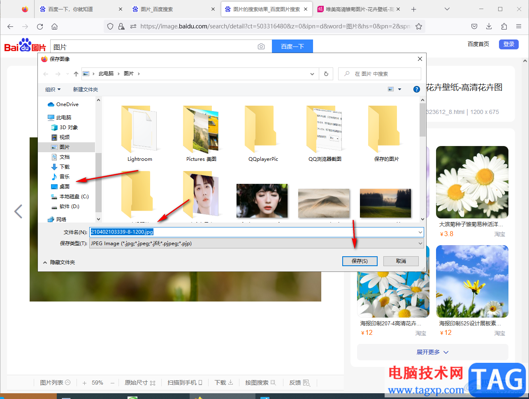The width and height of the screenshot is (529, 399).
Task: Collapse folders with 隐藏文件夹
Action: pos(59,262)
